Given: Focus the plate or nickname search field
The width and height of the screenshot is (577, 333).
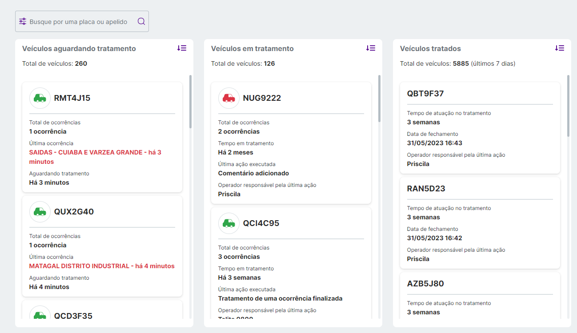Looking at the screenshot, I should (82, 21).
